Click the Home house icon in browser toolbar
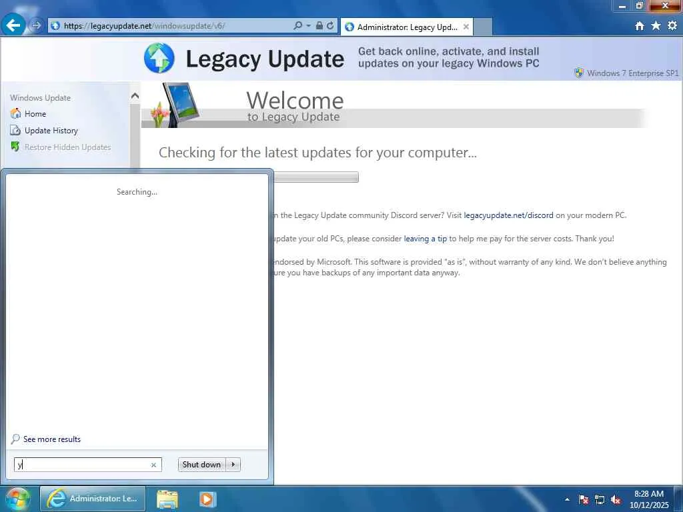 [640, 26]
